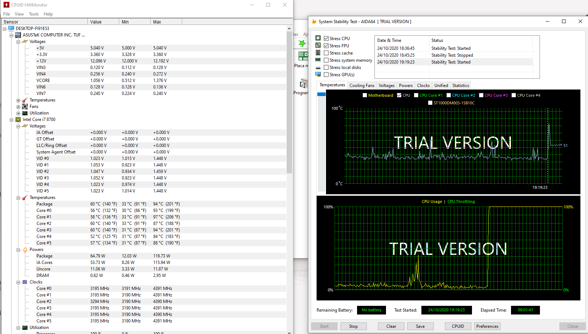Click the Stress system memory RAM icon
This screenshot has height=334, width=588.
(318, 60)
